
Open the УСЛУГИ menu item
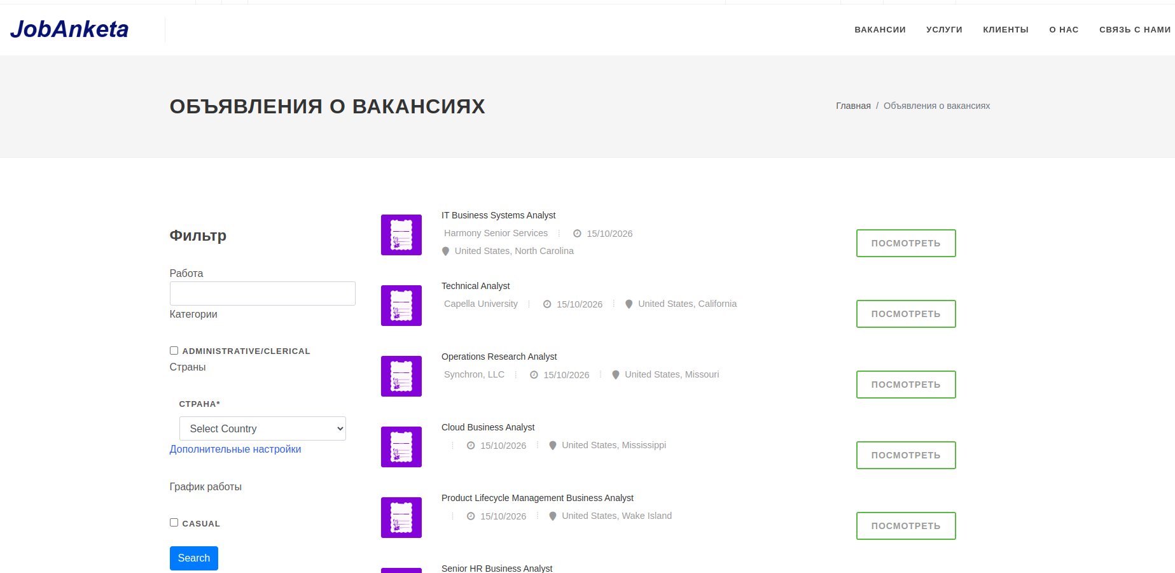tap(944, 30)
